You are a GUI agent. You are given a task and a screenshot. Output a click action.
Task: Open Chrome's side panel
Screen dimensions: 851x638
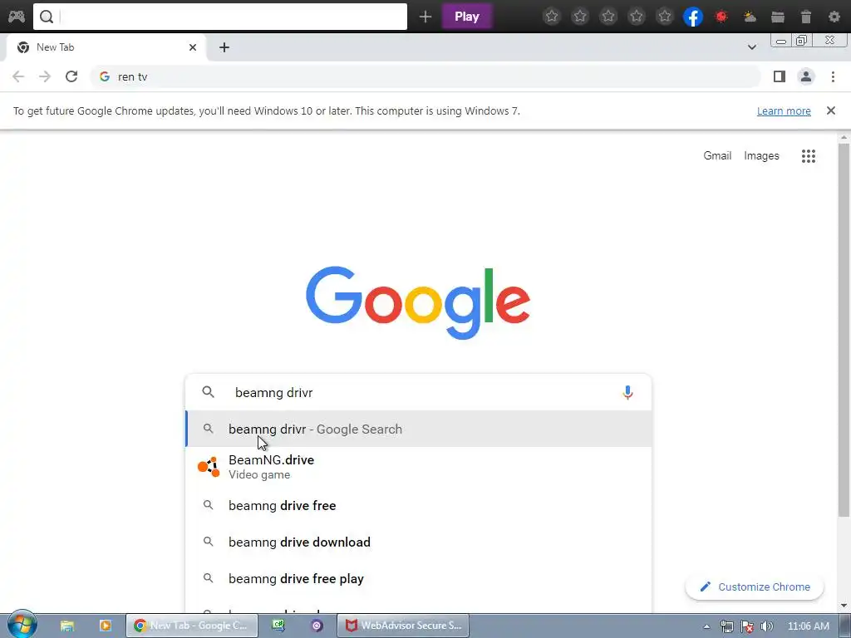[x=780, y=76]
